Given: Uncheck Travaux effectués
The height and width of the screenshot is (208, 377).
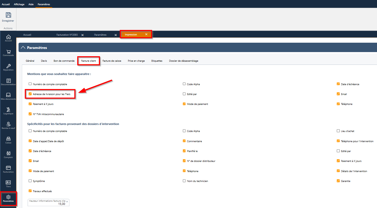Looking at the screenshot, I should click(30, 191).
